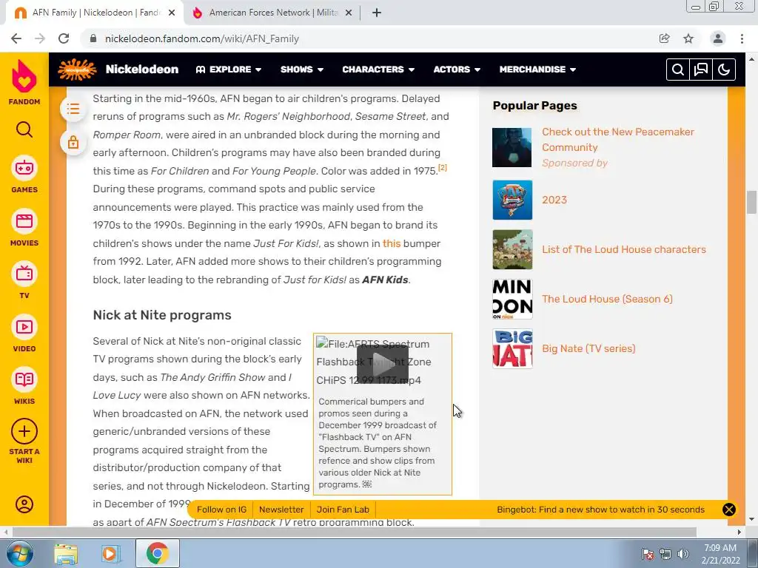Expand the Explore dropdown menu
758x568 pixels.
[x=229, y=70]
